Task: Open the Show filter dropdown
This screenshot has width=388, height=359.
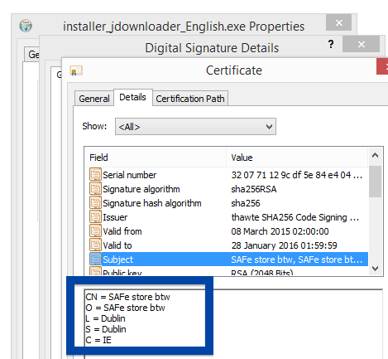Action: (195, 127)
